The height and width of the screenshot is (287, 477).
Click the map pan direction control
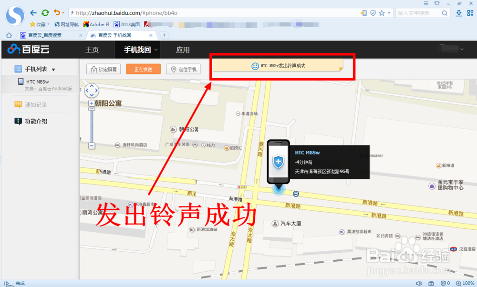coord(92,91)
